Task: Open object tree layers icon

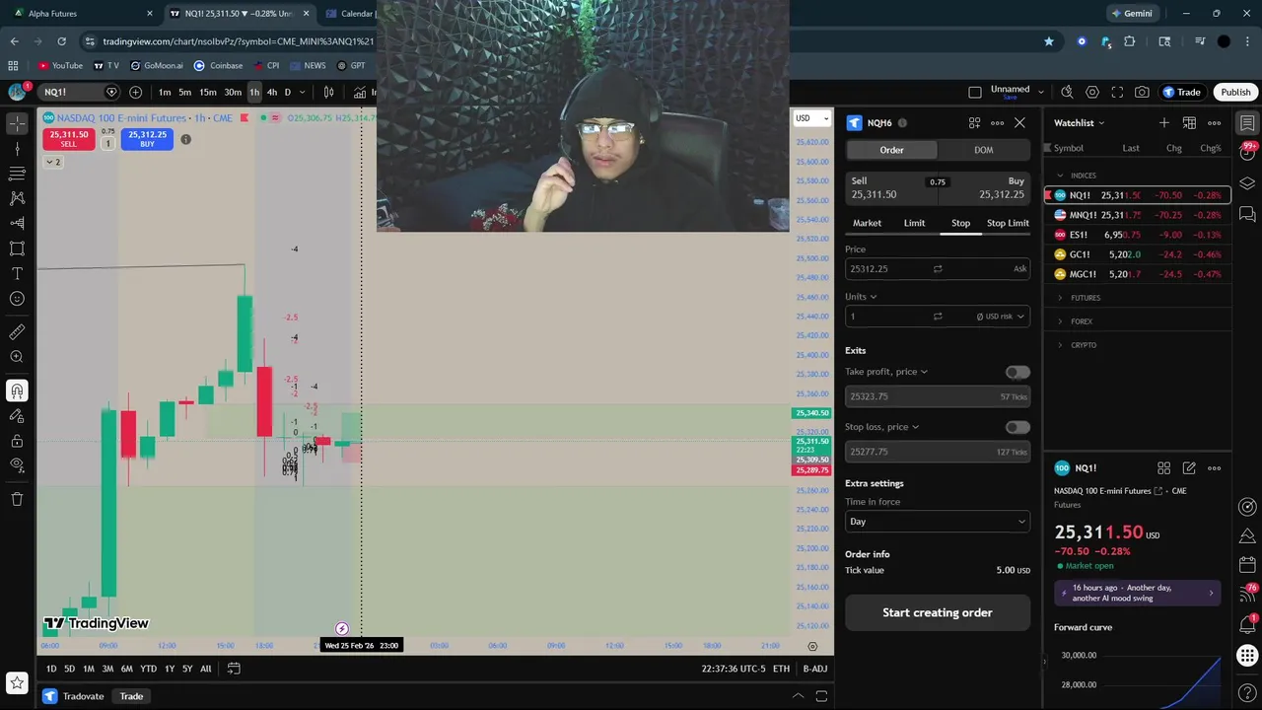Action: [1247, 183]
